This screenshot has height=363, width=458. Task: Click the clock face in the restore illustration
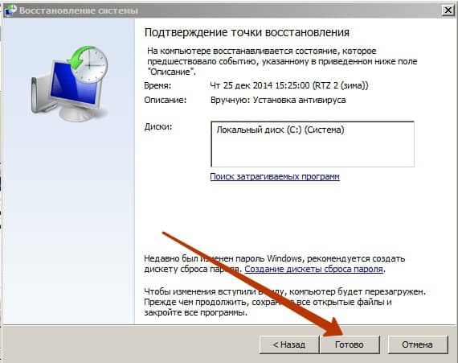click(92, 66)
